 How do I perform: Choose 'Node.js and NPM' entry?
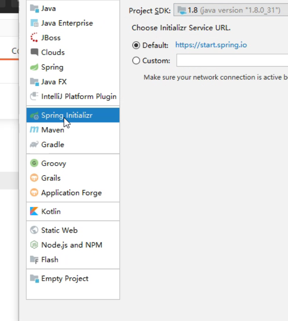pos(72,245)
